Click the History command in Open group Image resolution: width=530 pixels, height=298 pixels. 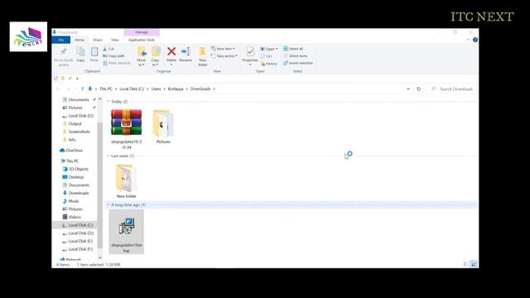pyautogui.click(x=269, y=64)
